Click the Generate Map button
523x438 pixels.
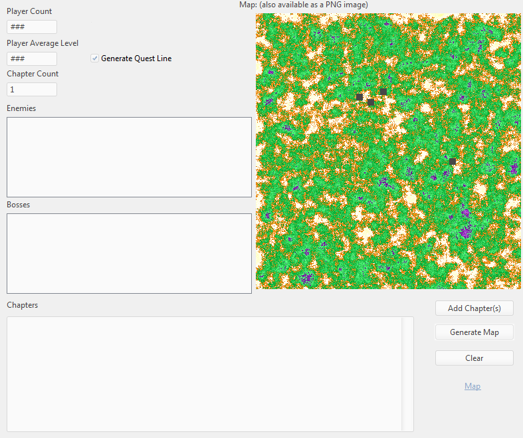(x=474, y=332)
